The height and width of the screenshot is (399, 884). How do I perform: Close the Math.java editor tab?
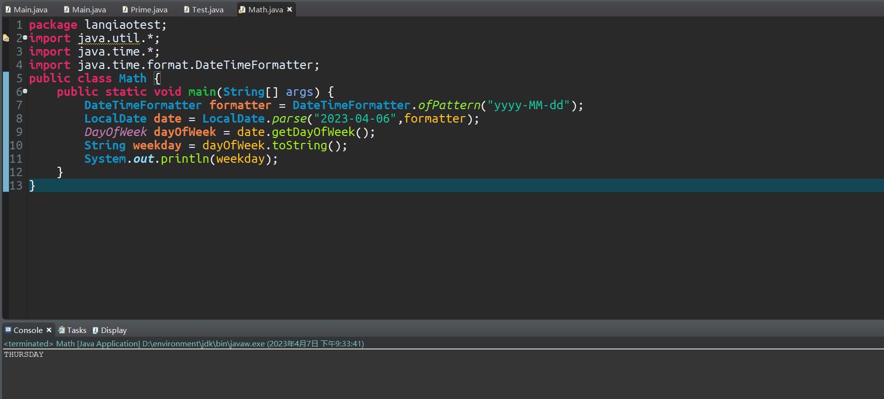pos(290,9)
